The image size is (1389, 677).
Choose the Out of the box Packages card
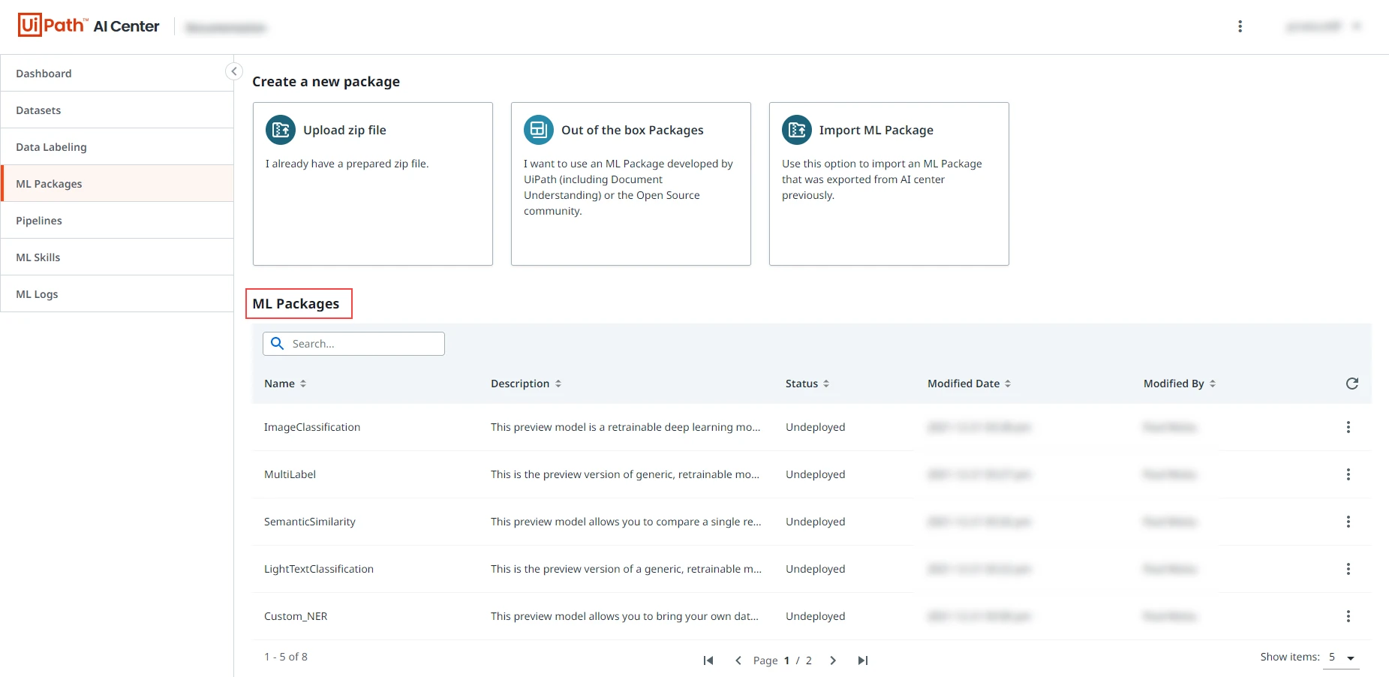pyautogui.click(x=631, y=184)
